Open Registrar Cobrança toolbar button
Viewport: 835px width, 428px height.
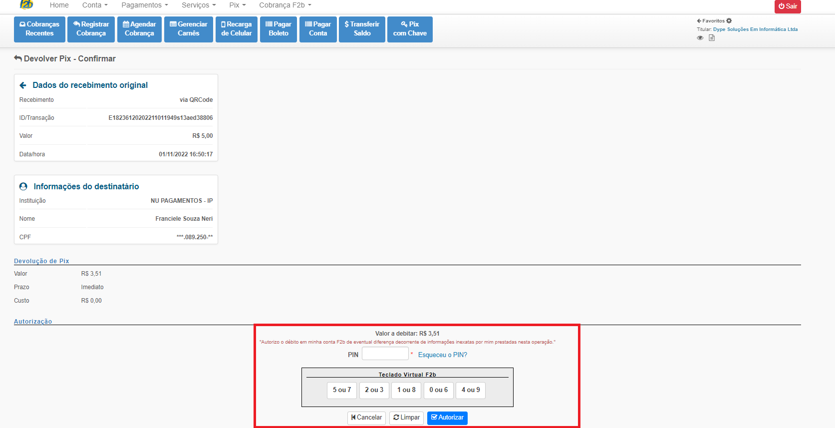coord(91,29)
